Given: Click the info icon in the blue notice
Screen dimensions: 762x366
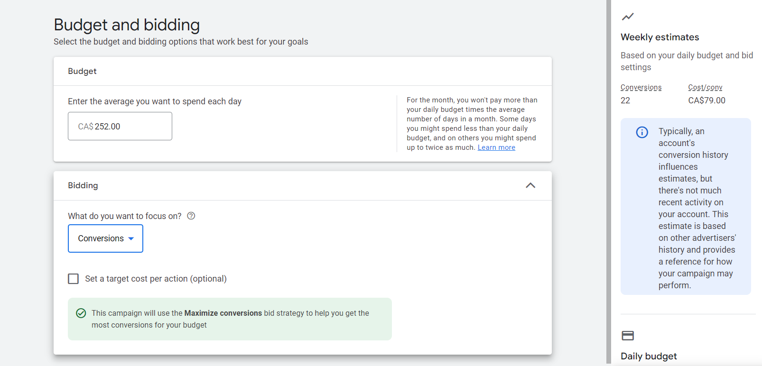Looking at the screenshot, I should [x=641, y=132].
